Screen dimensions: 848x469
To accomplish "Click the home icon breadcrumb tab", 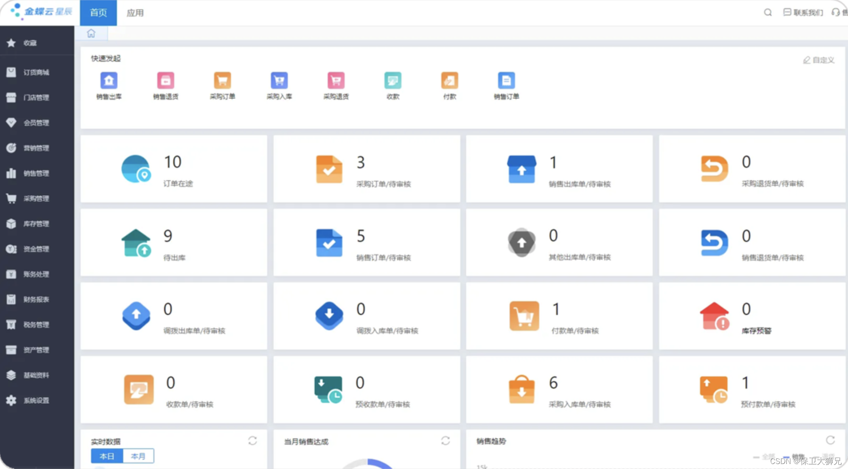I will [x=91, y=33].
